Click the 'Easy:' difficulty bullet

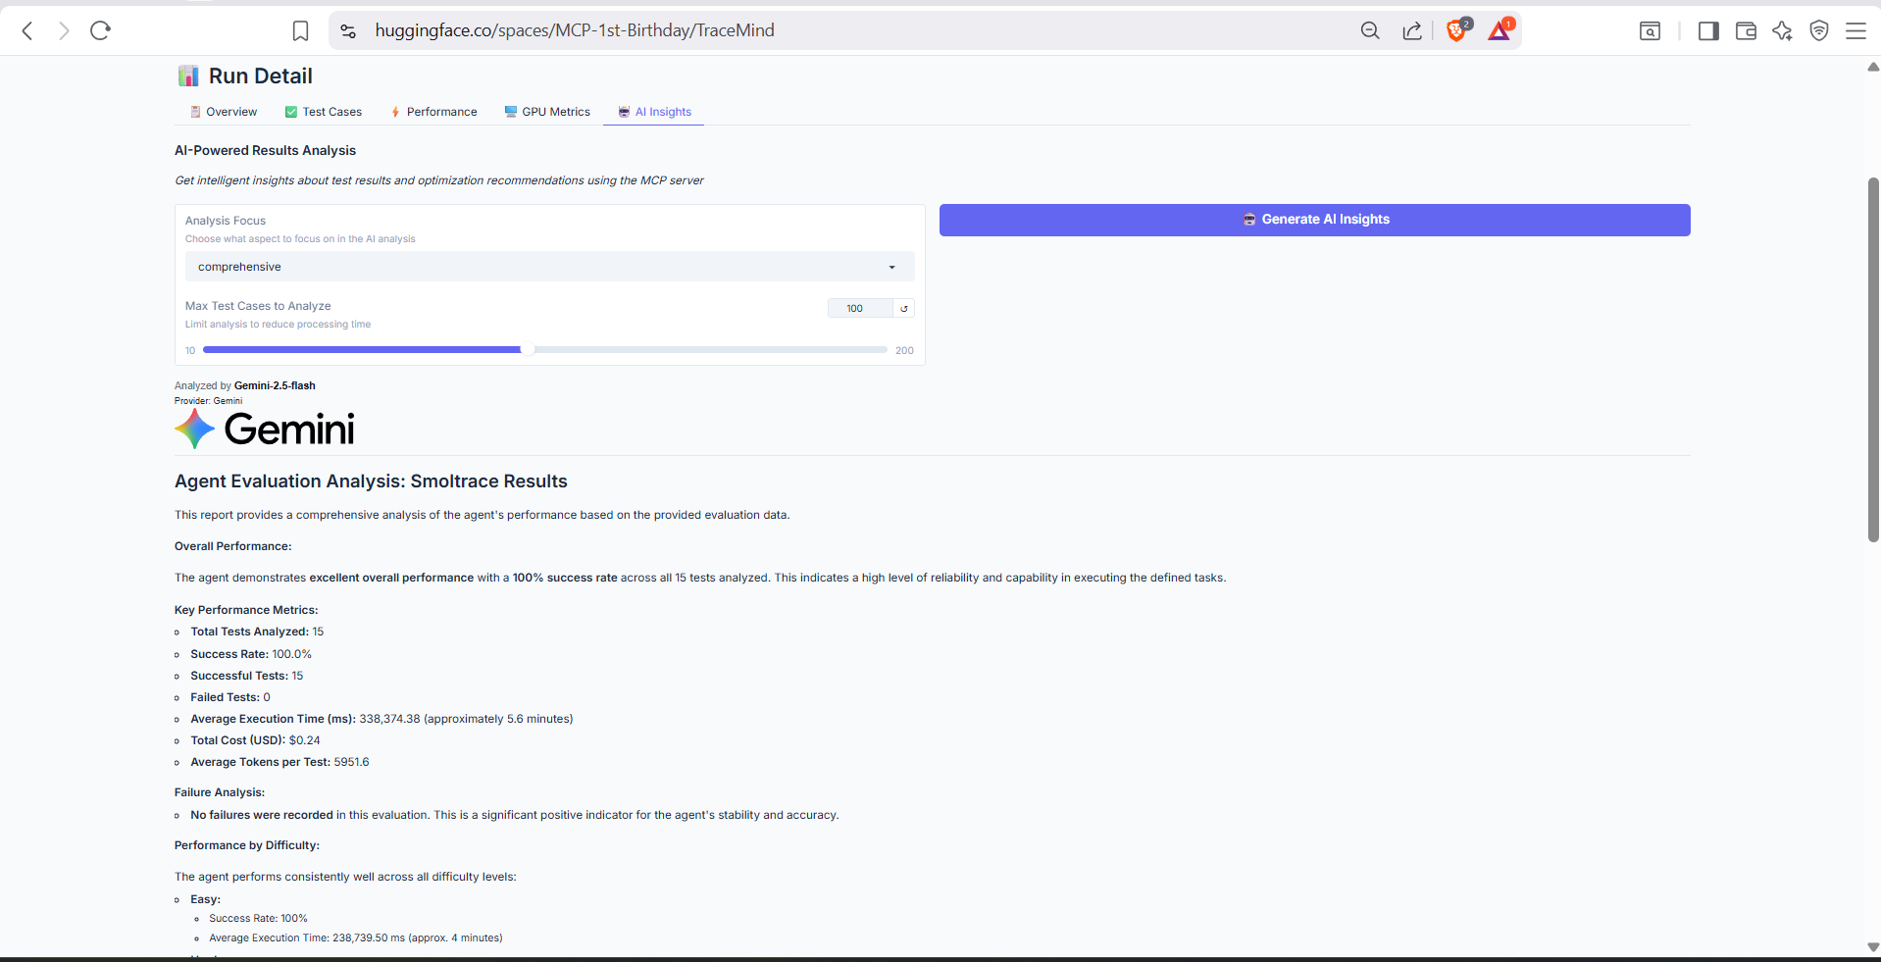[205, 899]
